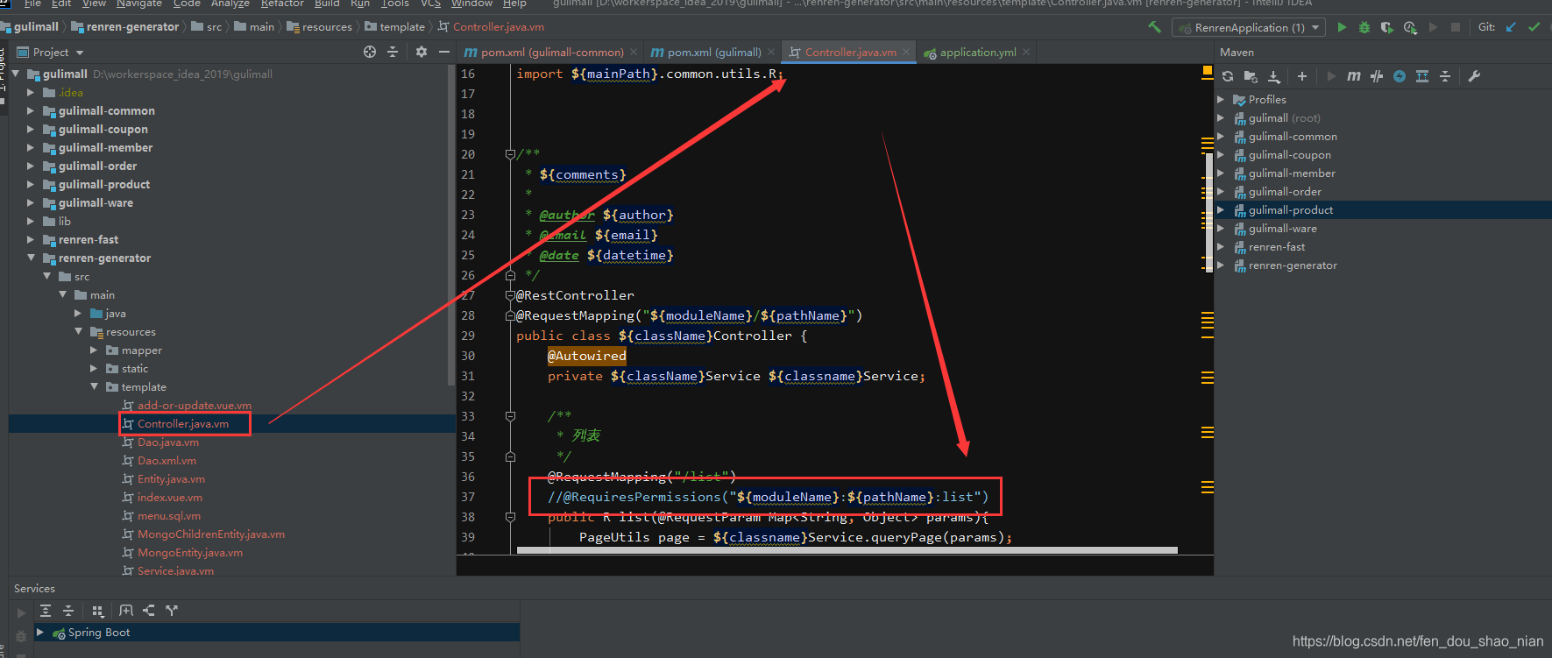1552x658 pixels.
Task: Expand gulimall-product in Maven panel
Action: coord(1221,210)
